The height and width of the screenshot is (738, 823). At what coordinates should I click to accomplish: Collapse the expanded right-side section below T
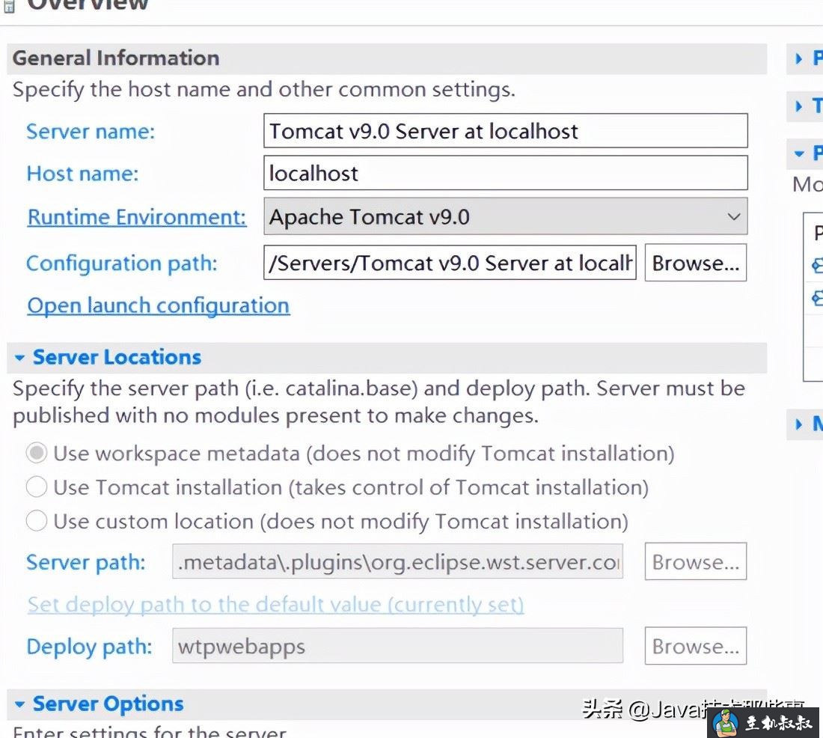[x=799, y=154]
